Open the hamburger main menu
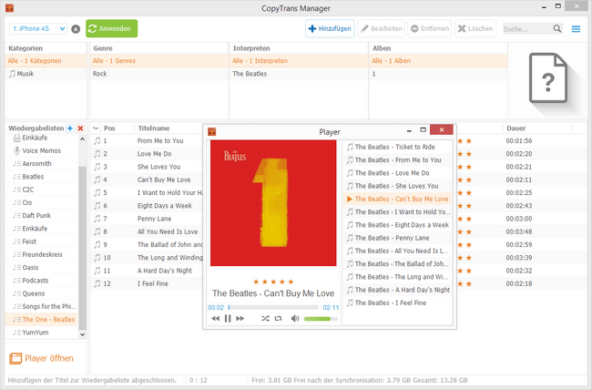The image size is (592, 390). click(x=576, y=29)
